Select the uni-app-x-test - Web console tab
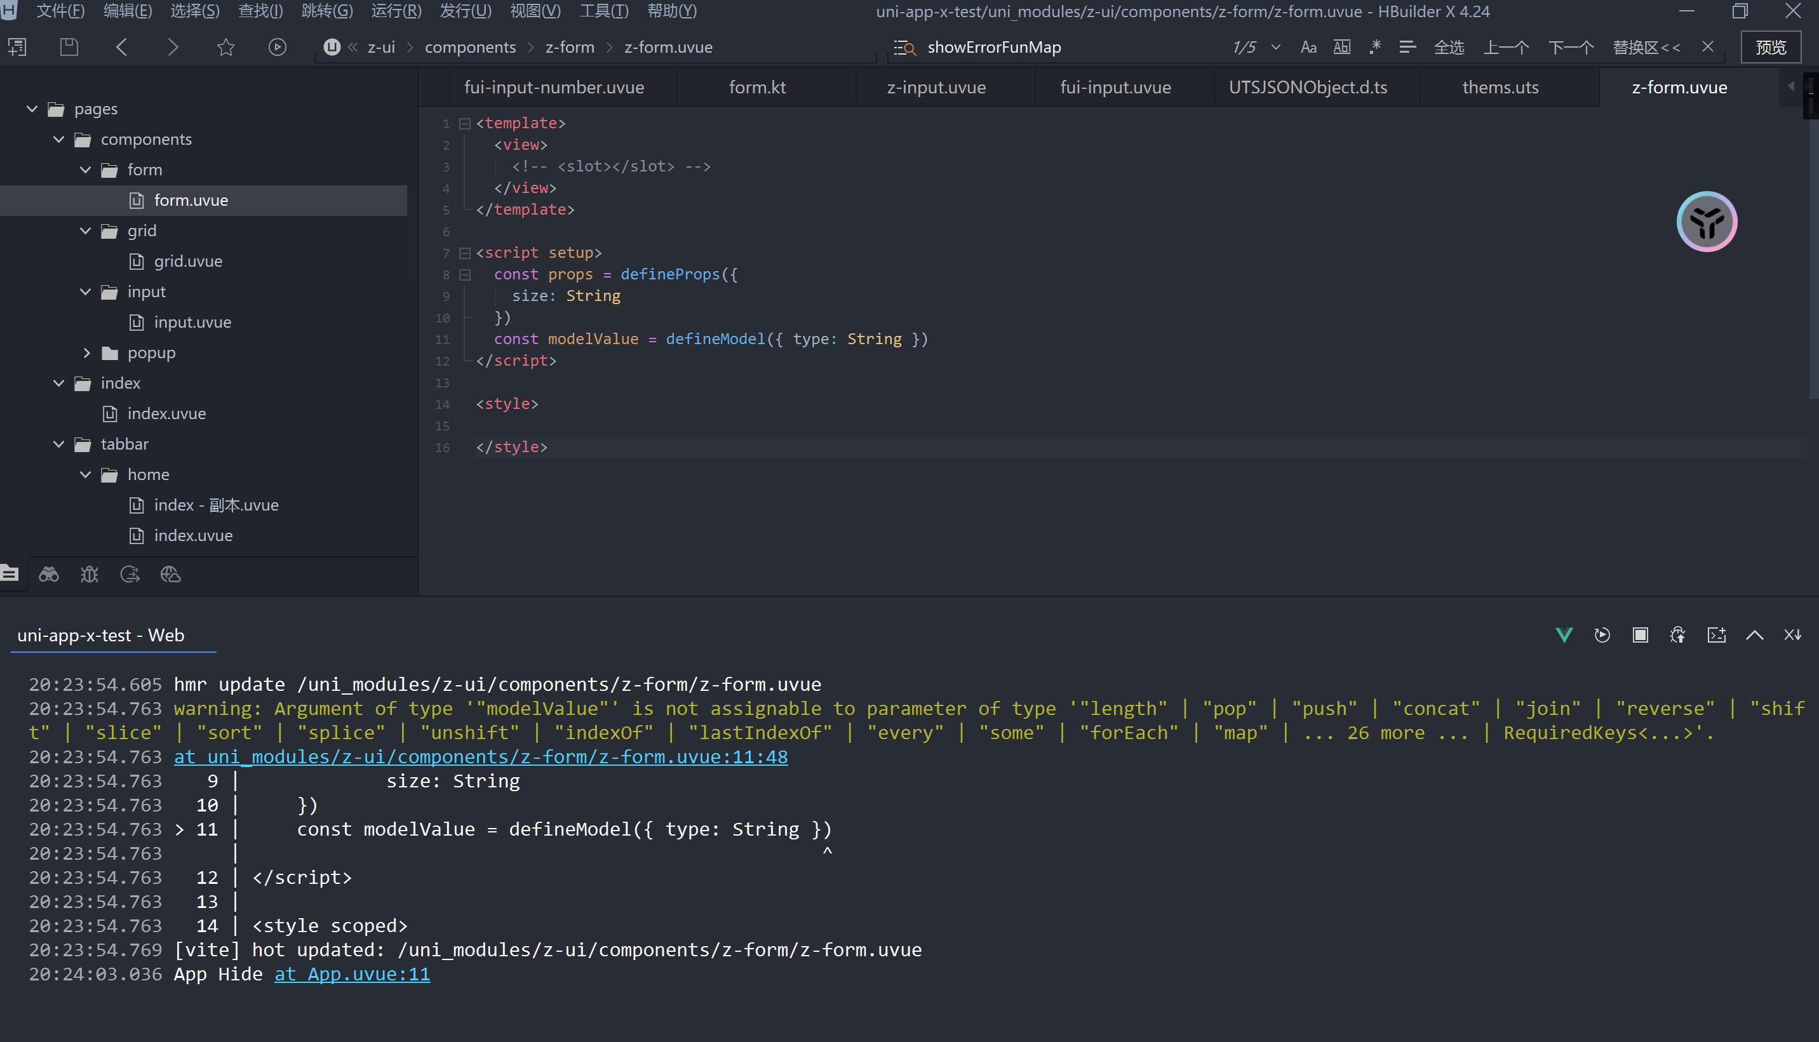1819x1042 pixels. pos(101,636)
